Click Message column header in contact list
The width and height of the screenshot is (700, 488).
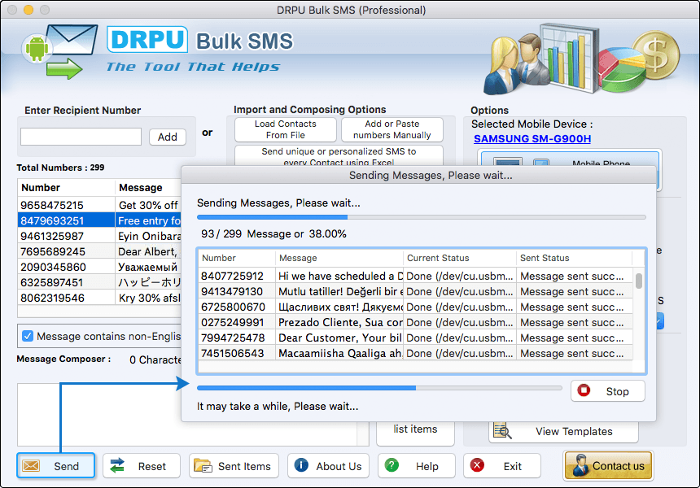pos(148,187)
